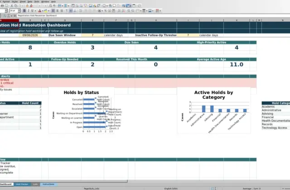Open the font size dropdown showing 16 pt

[x=19, y=11]
